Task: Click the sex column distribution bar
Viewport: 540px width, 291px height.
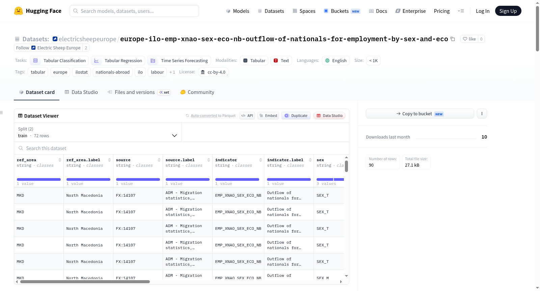Action: (330, 179)
